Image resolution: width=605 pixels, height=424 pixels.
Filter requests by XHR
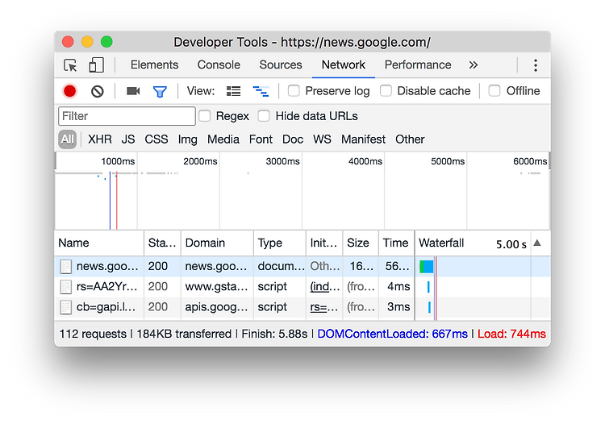click(x=99, y=139)
